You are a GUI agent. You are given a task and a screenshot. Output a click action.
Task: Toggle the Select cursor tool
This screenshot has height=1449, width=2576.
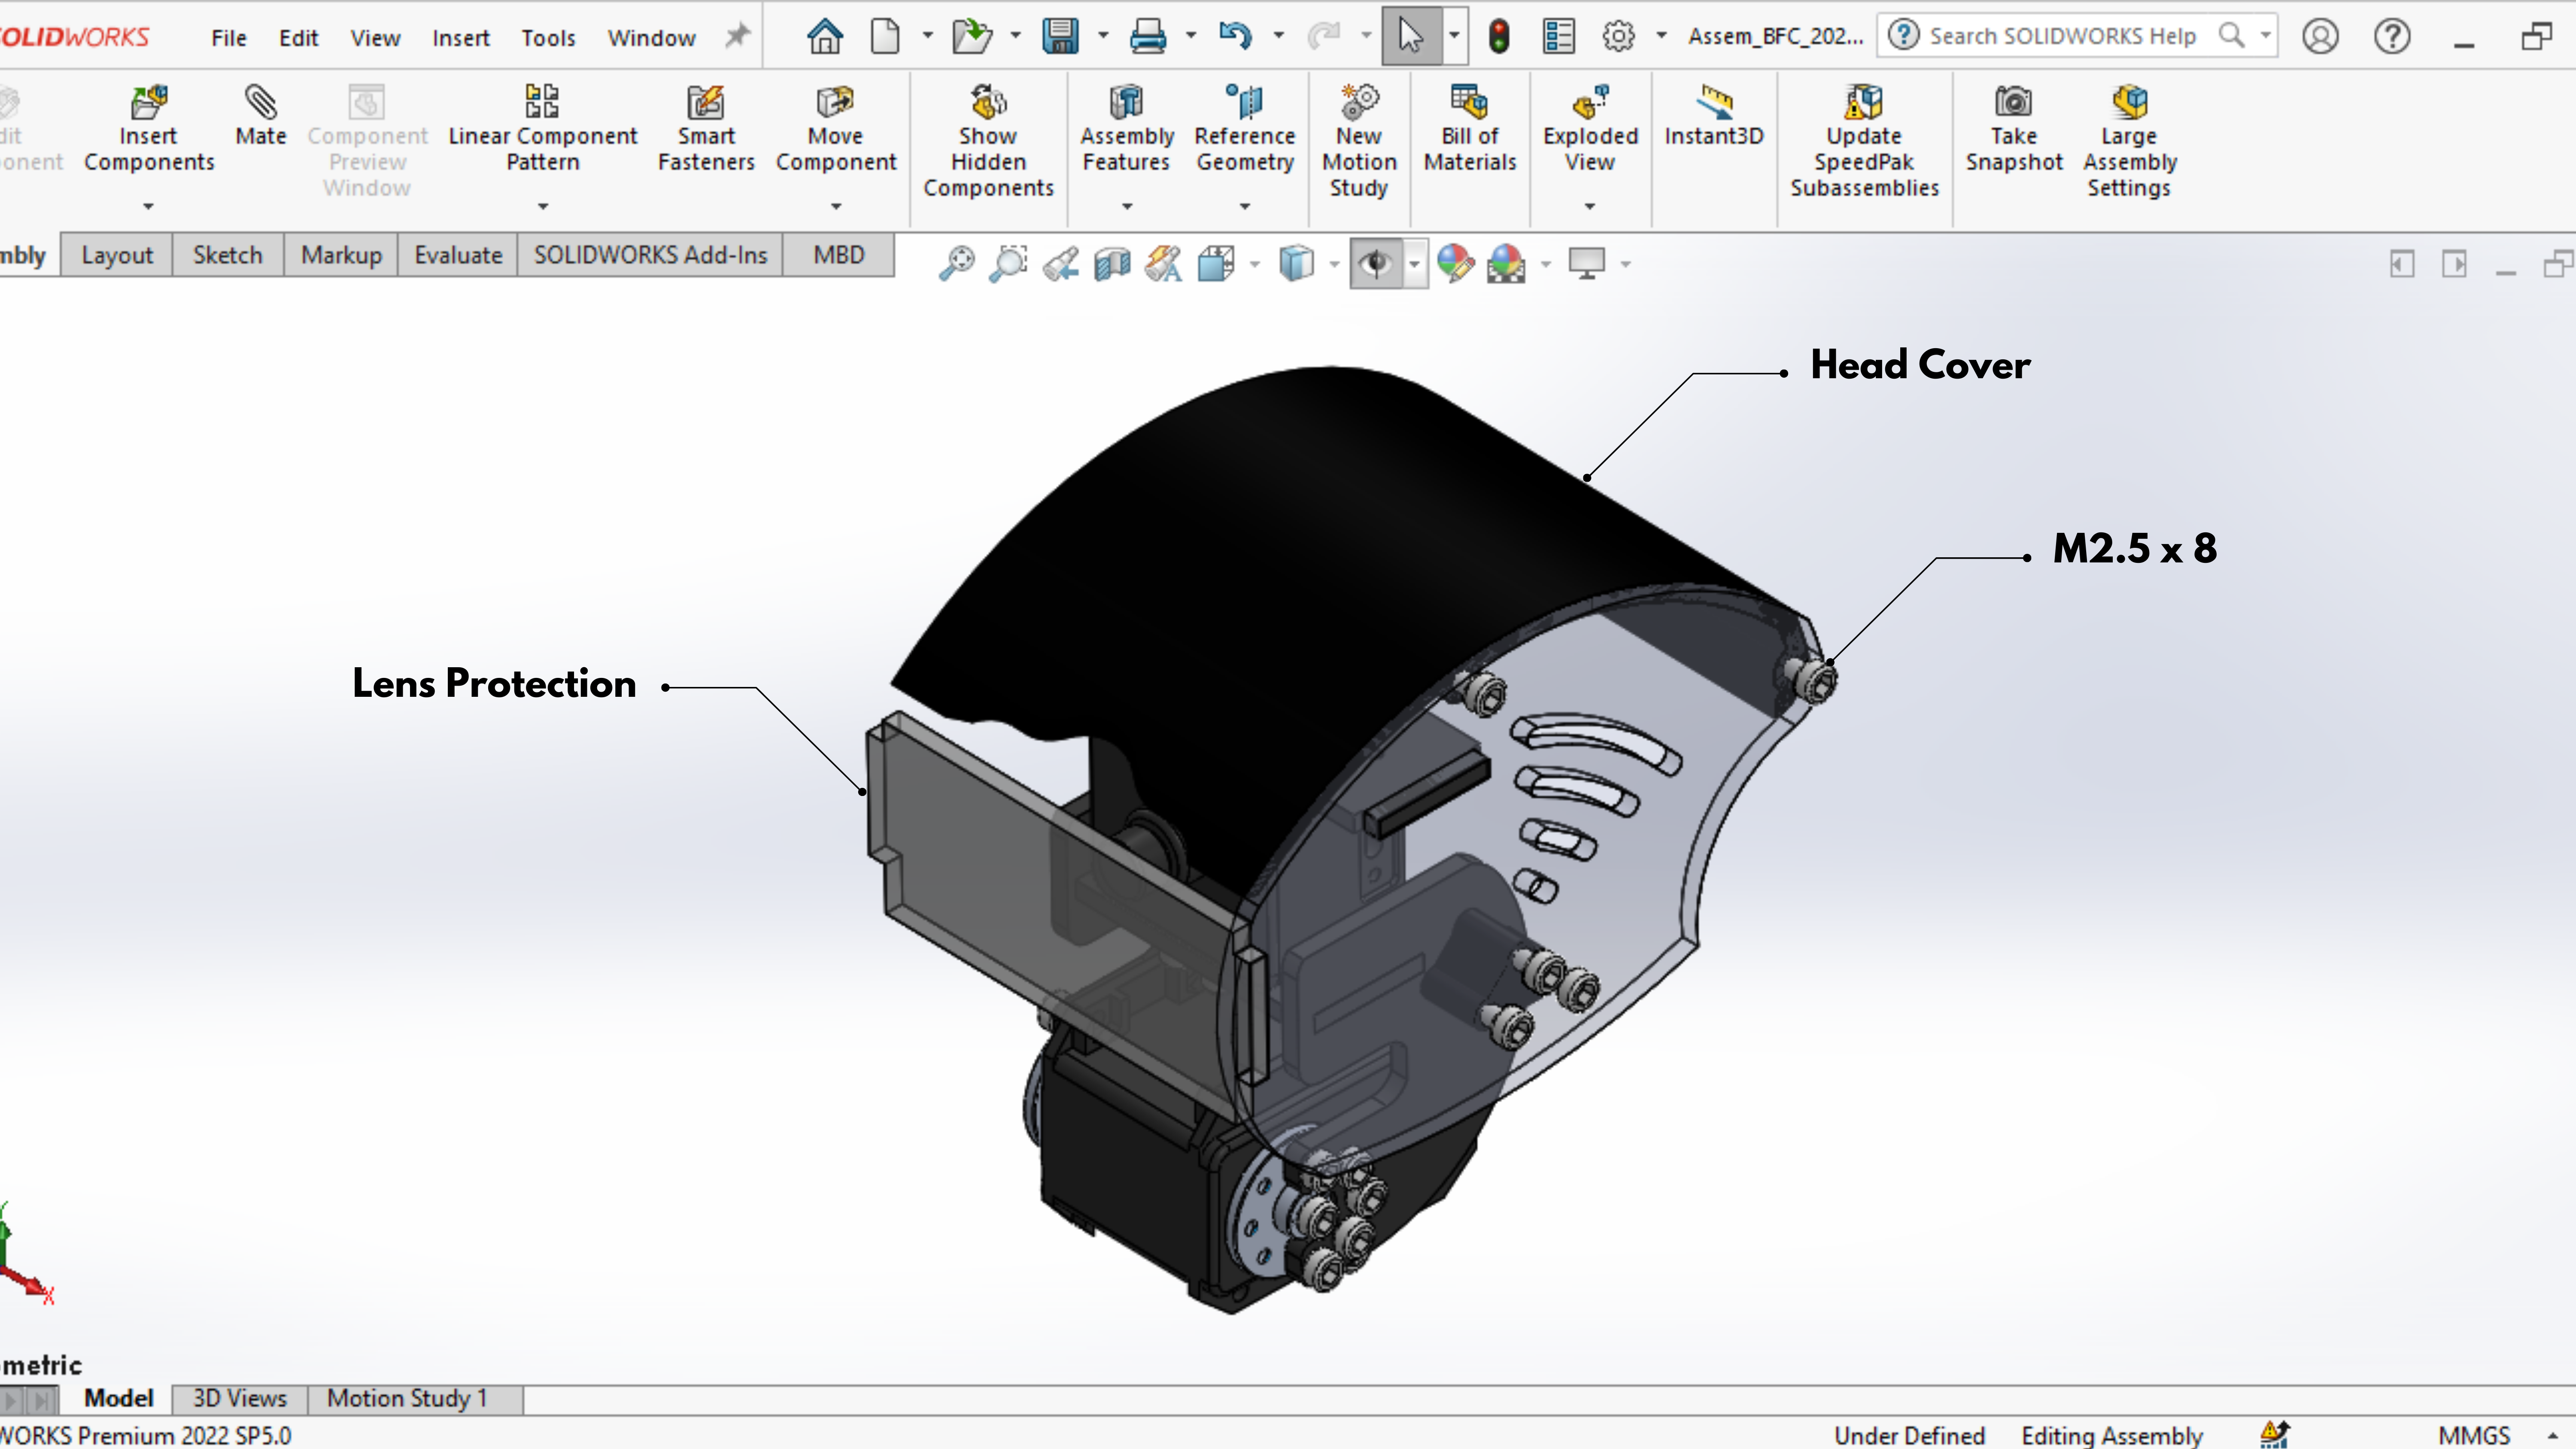click(1410, 37)
